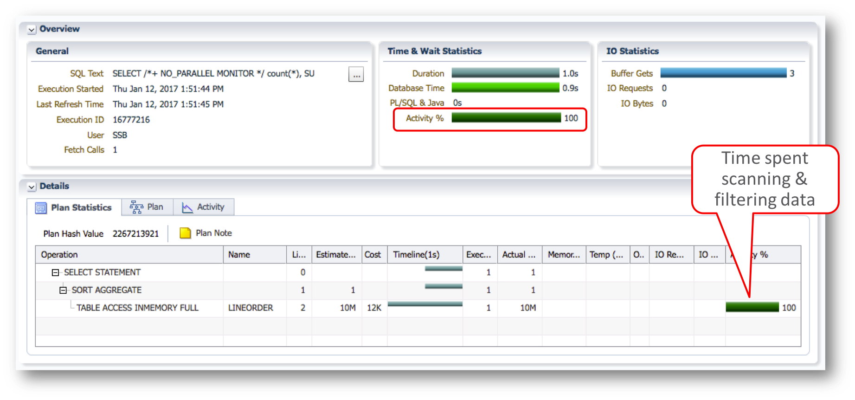Click the General panel heading

[52, 51]
